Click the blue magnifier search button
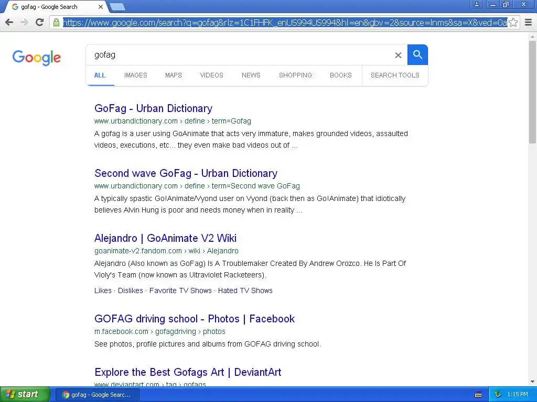The height and width of the screenshot is (402, 537). coord(417,54)
